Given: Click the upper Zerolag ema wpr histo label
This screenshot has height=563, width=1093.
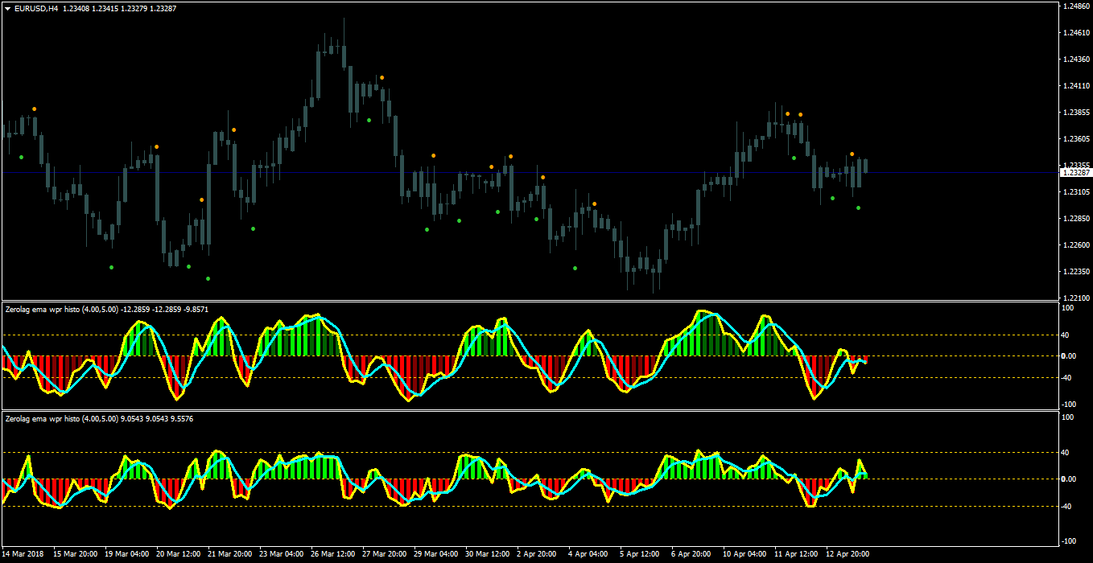Looking at the screenshot, I should tap(42, 308).
